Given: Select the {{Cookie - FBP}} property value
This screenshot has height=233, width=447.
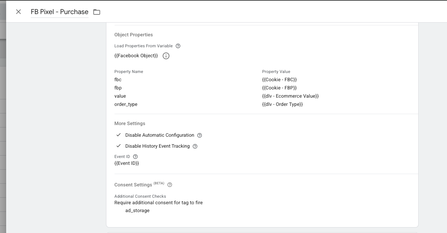Looking at the screenshot, I should [x=279, y=88].
